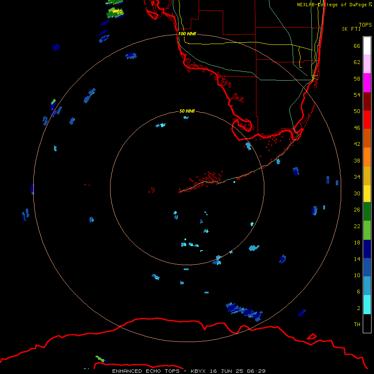Pick the light blue legend swatch
Screen dimensions: 374x374
point(367,286)
